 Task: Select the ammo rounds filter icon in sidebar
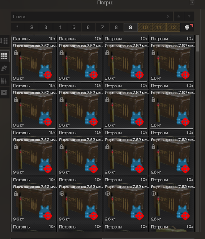(x=4, y=81)
